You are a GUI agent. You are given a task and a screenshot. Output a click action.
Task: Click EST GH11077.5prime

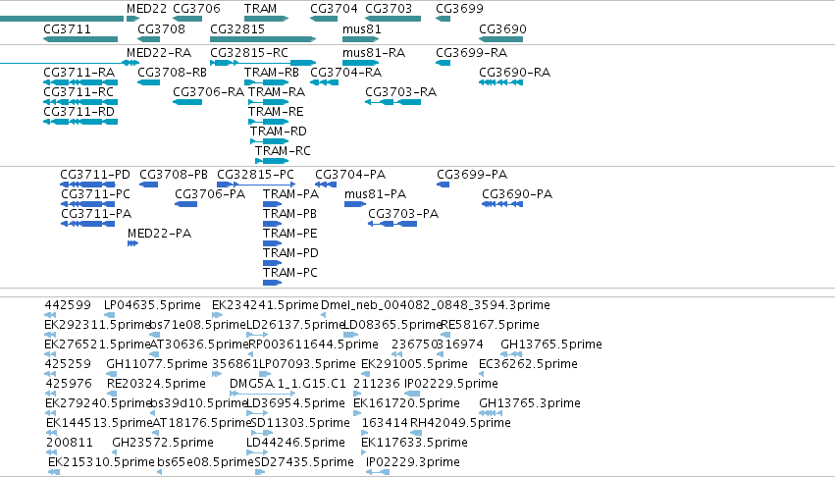pos(157,364)
